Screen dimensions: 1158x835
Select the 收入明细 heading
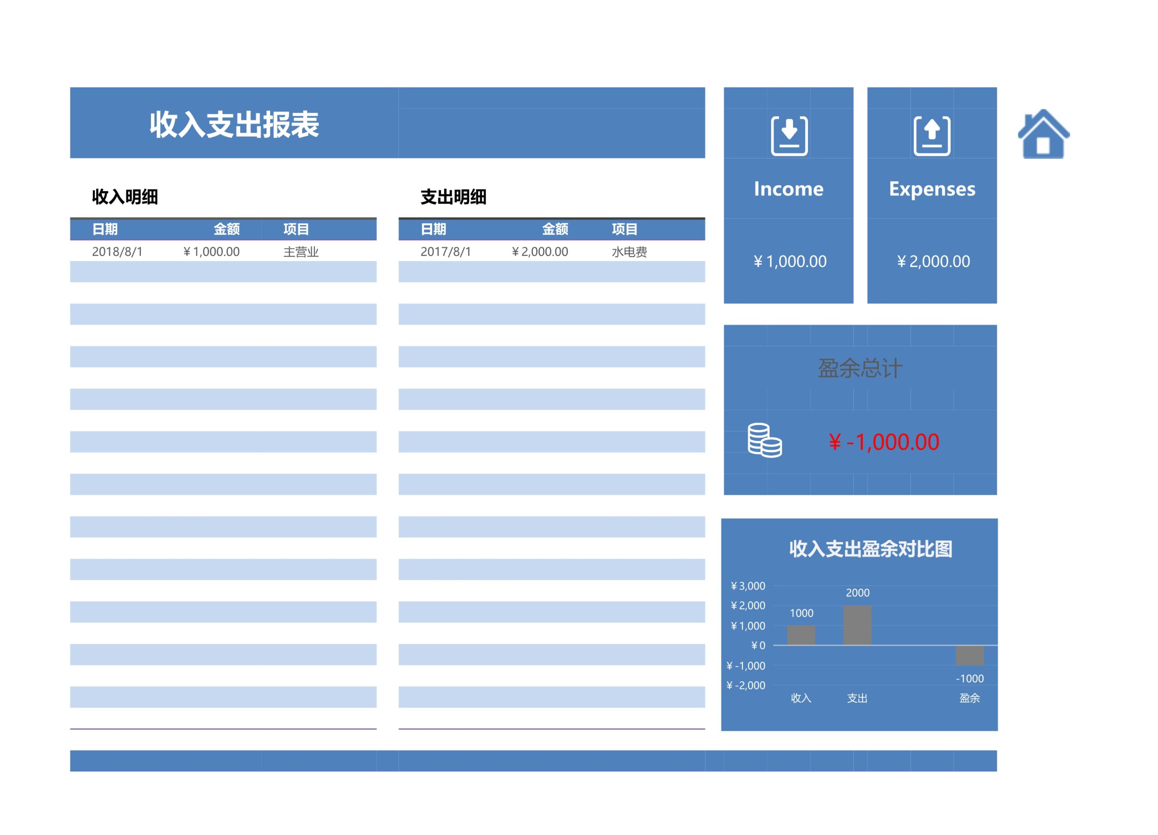(124, 197)
